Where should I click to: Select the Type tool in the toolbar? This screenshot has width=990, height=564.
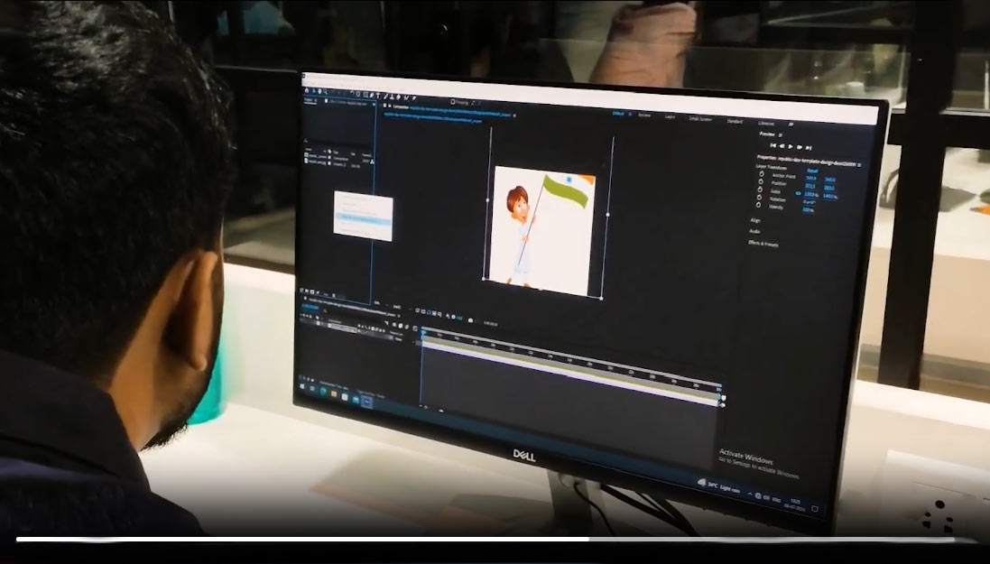point(378,96)
